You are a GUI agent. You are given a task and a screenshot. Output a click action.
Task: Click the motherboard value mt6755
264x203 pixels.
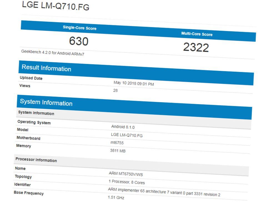117,143
